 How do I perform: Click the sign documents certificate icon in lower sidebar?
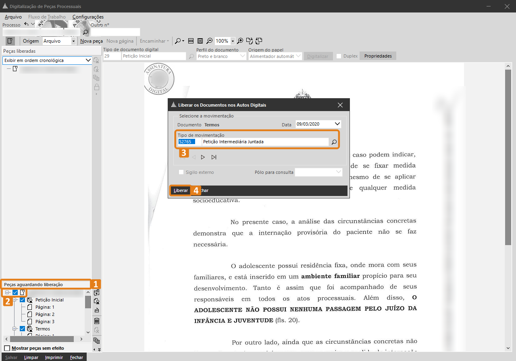(x=96, y=301)
